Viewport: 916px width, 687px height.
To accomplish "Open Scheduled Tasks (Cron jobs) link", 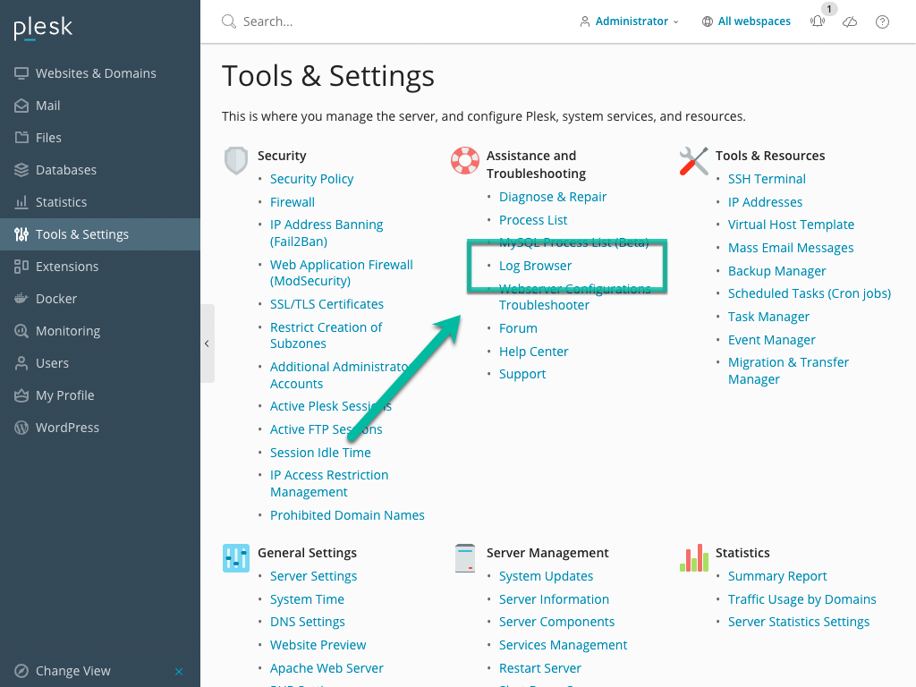I will 809,293.
